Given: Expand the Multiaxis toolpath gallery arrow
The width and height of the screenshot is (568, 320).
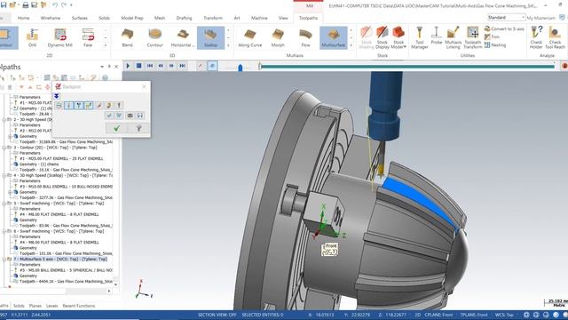Looking at the screenshot, I should (351, 45).
